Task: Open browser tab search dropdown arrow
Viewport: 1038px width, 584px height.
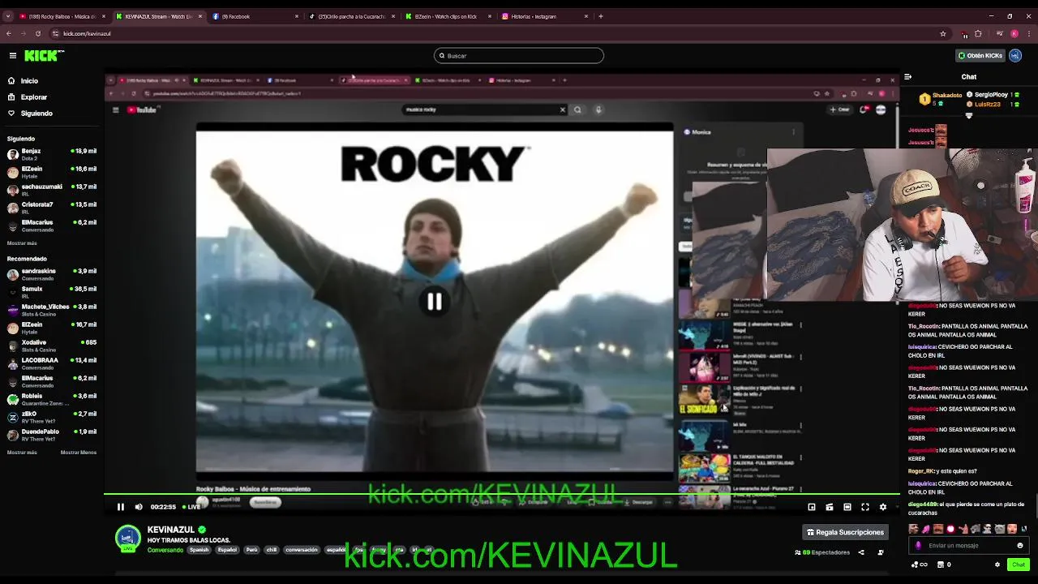Action: [x=8, y=16]
